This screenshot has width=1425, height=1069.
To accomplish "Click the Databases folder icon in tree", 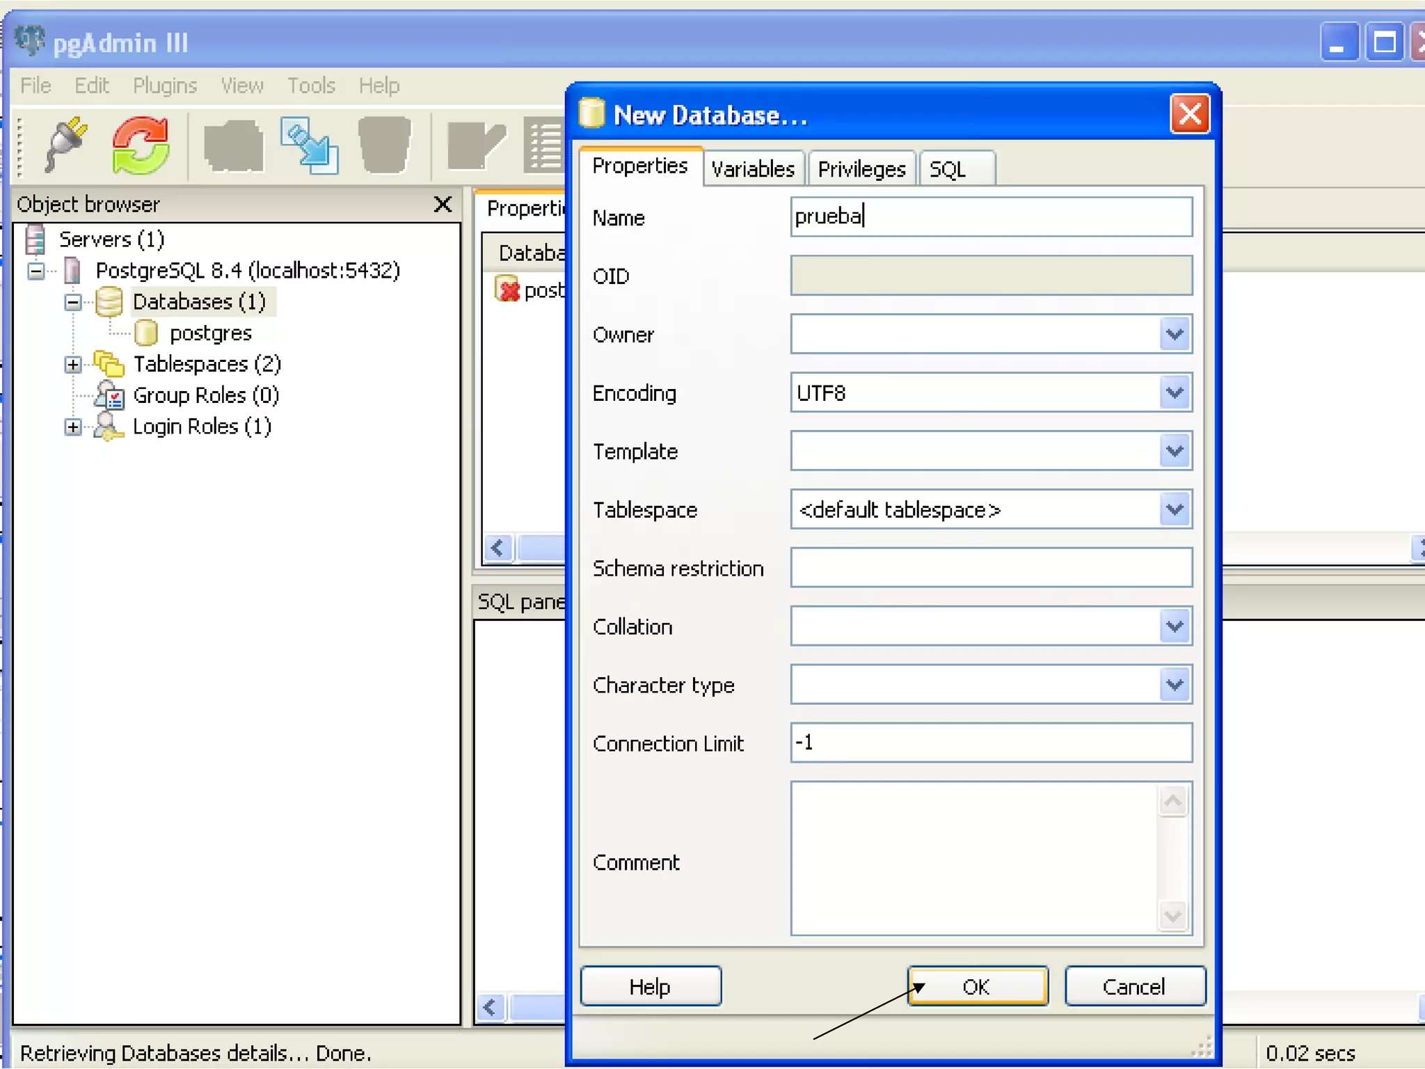I will pyautogui.click(x=109, y=302).
